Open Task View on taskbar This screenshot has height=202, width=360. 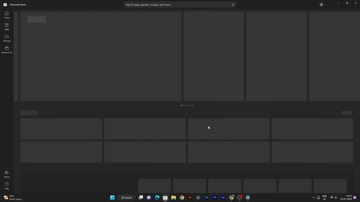pos(141,198)
